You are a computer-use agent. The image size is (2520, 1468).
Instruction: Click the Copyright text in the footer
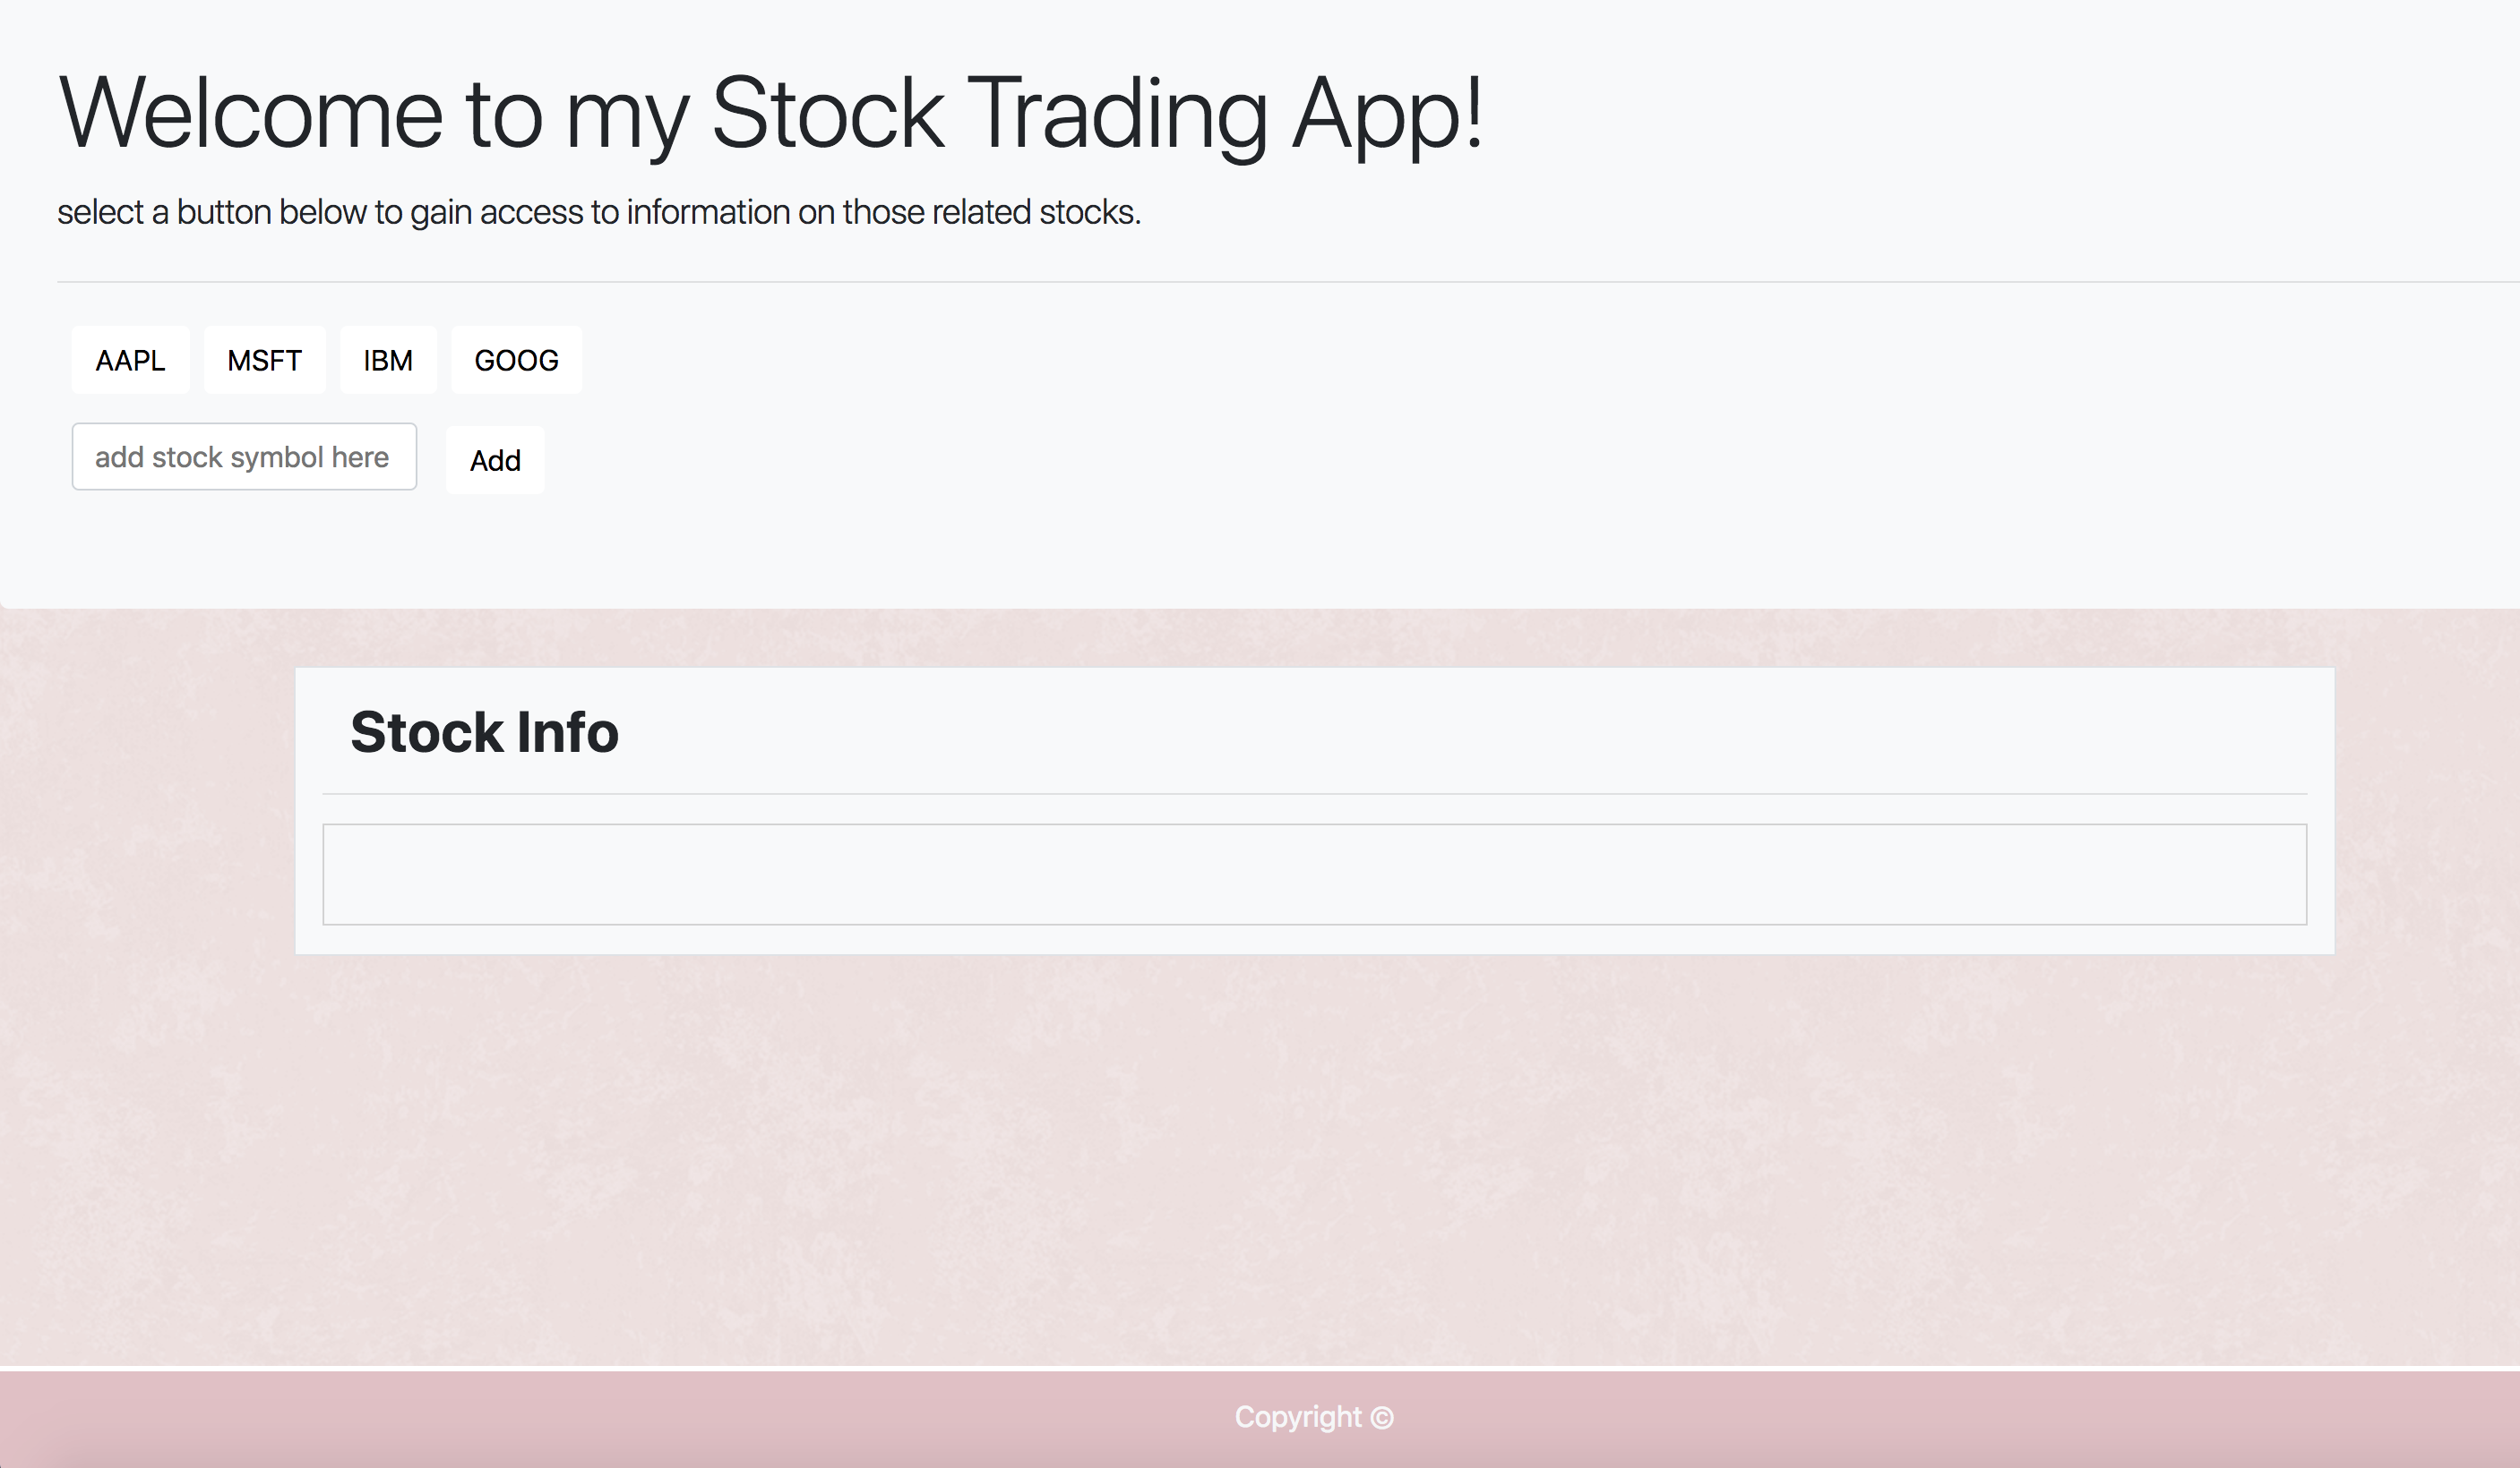pos(1298,1417)
